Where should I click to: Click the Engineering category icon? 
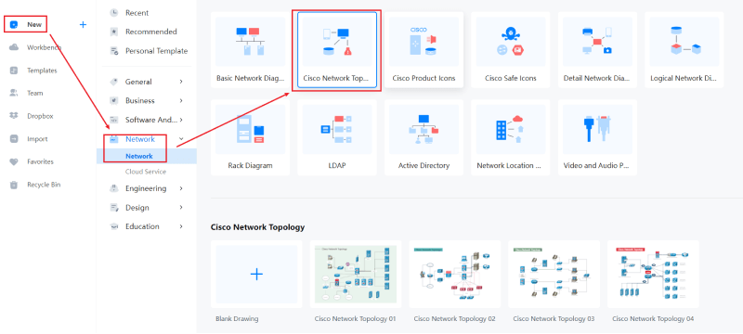(x=113, y=188)
